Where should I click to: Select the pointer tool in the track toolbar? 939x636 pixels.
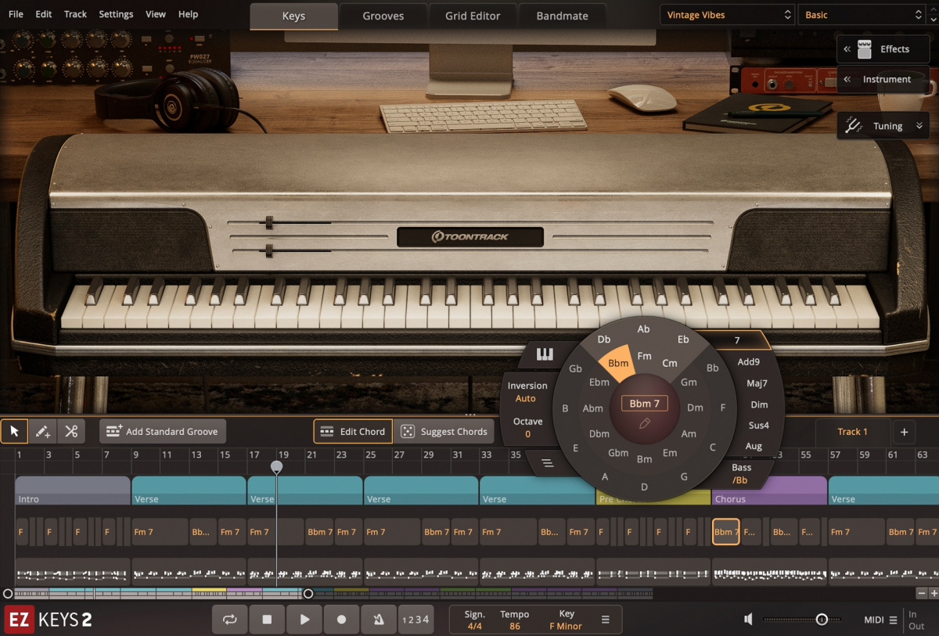13,431
